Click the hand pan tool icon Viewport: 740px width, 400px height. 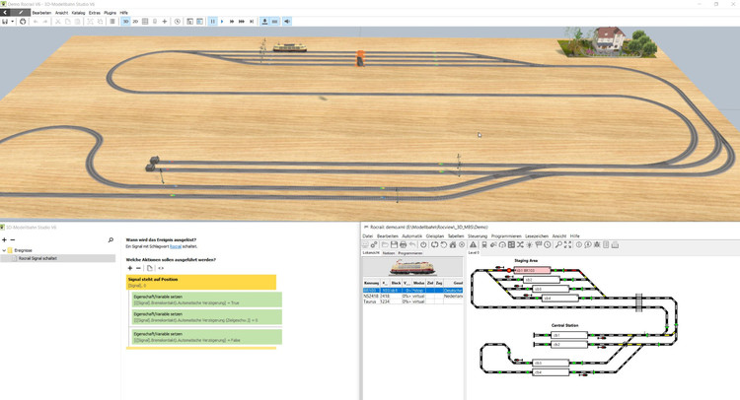[23, 21]
